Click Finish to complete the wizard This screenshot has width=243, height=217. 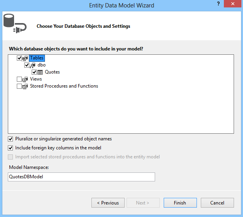click(x=180, y=203)
